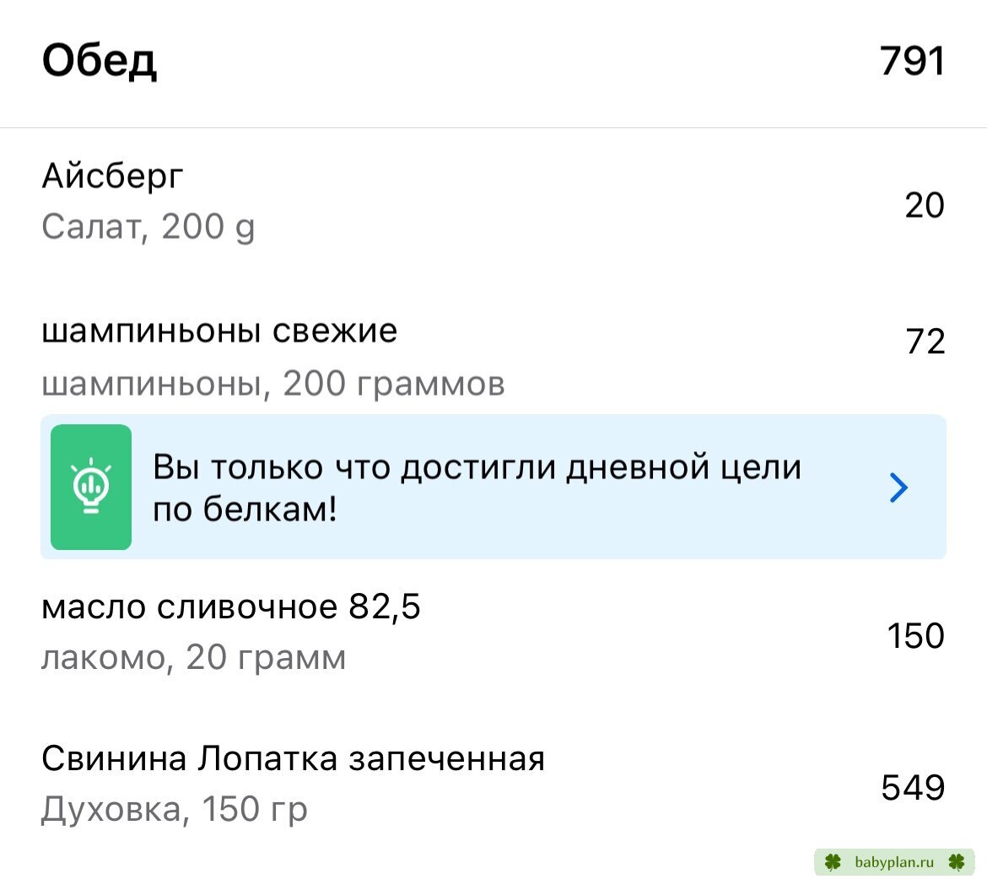This screenshot has width=987, height=879.
Task: Click the babyplan.ru watermark link
Action: click(894, 862)
